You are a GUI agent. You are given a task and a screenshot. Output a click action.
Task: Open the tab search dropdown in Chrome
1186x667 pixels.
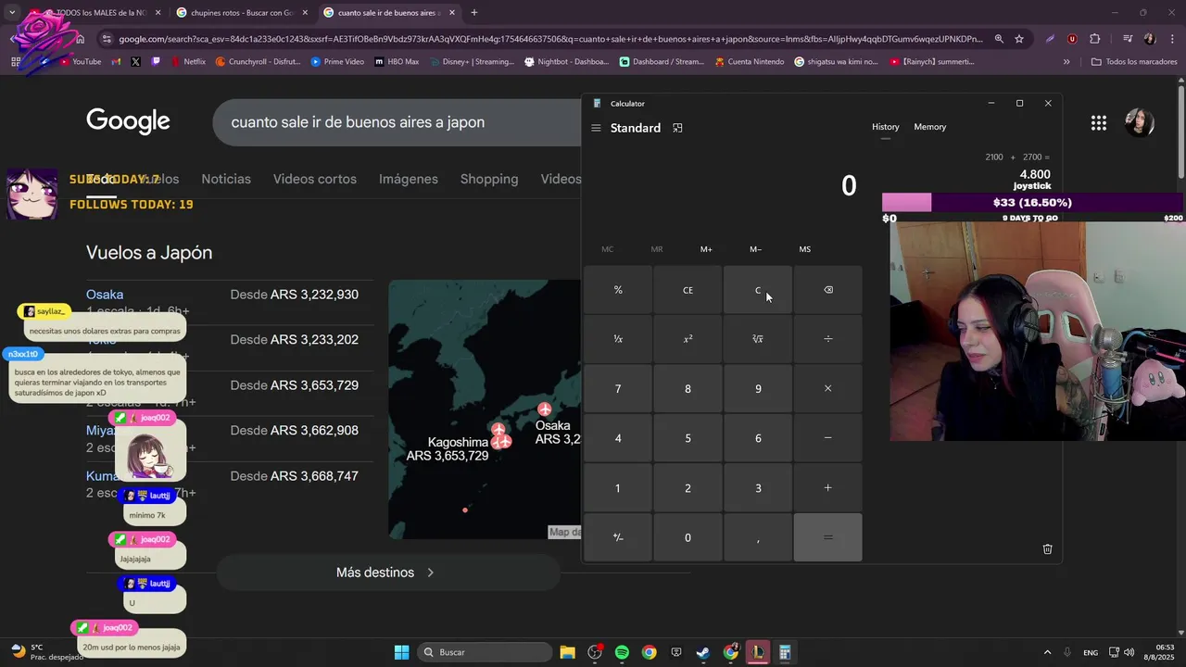[x=12, y=13]
